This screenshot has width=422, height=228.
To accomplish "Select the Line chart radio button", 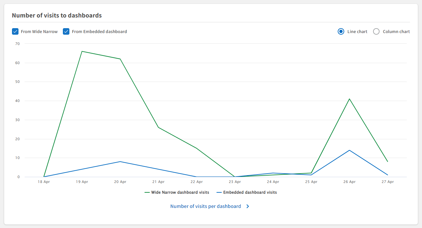I will pos(341,31).
